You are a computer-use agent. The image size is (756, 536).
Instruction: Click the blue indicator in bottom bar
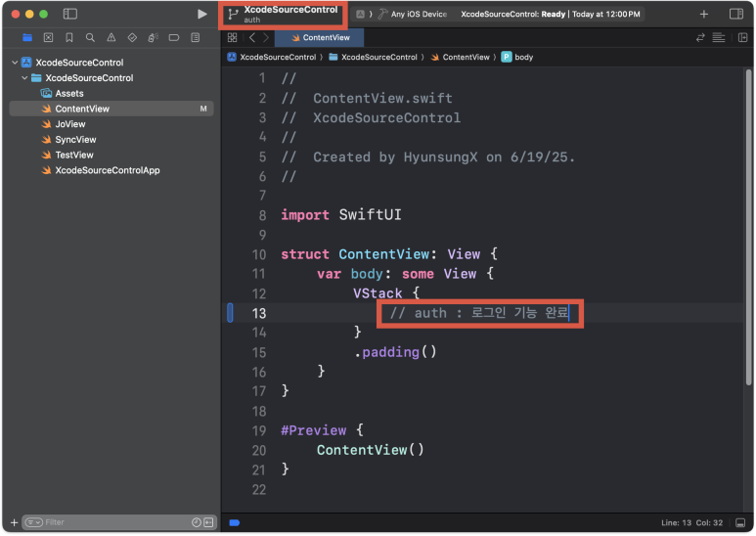point(235,522)
